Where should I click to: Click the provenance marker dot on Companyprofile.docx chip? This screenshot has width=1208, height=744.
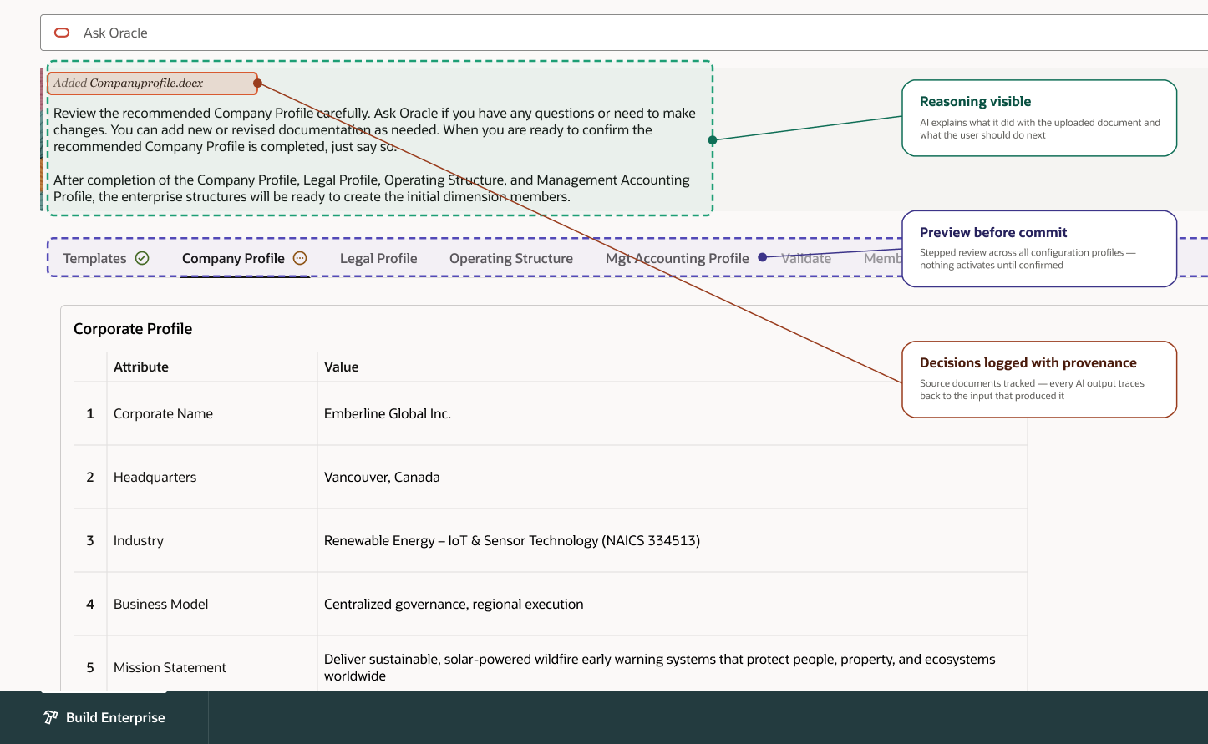tap(258, 84)
